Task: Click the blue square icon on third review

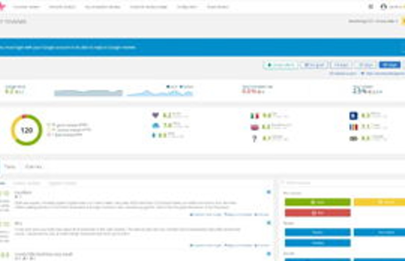Action: point(269,254)
